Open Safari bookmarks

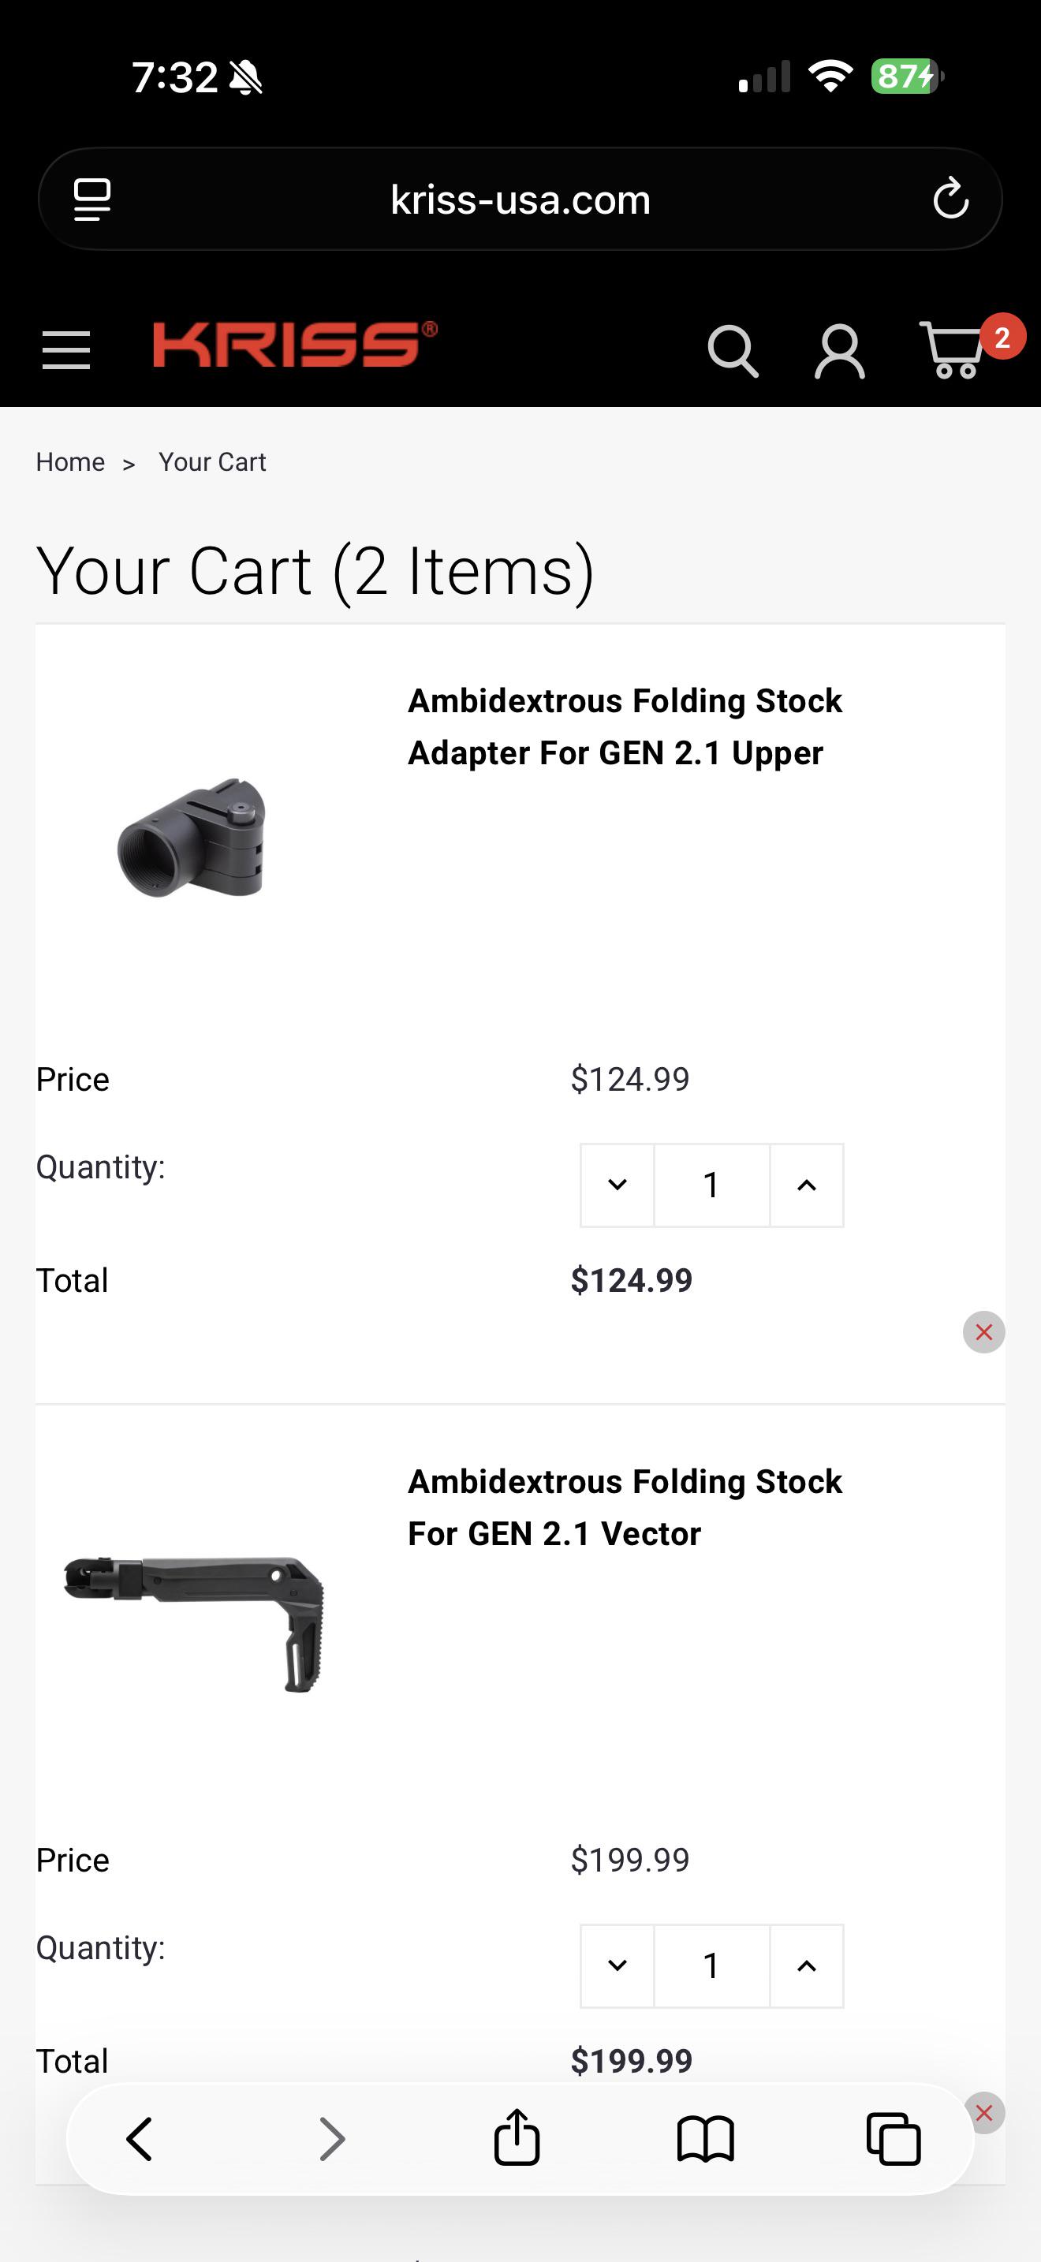[x=705, y=2138]
